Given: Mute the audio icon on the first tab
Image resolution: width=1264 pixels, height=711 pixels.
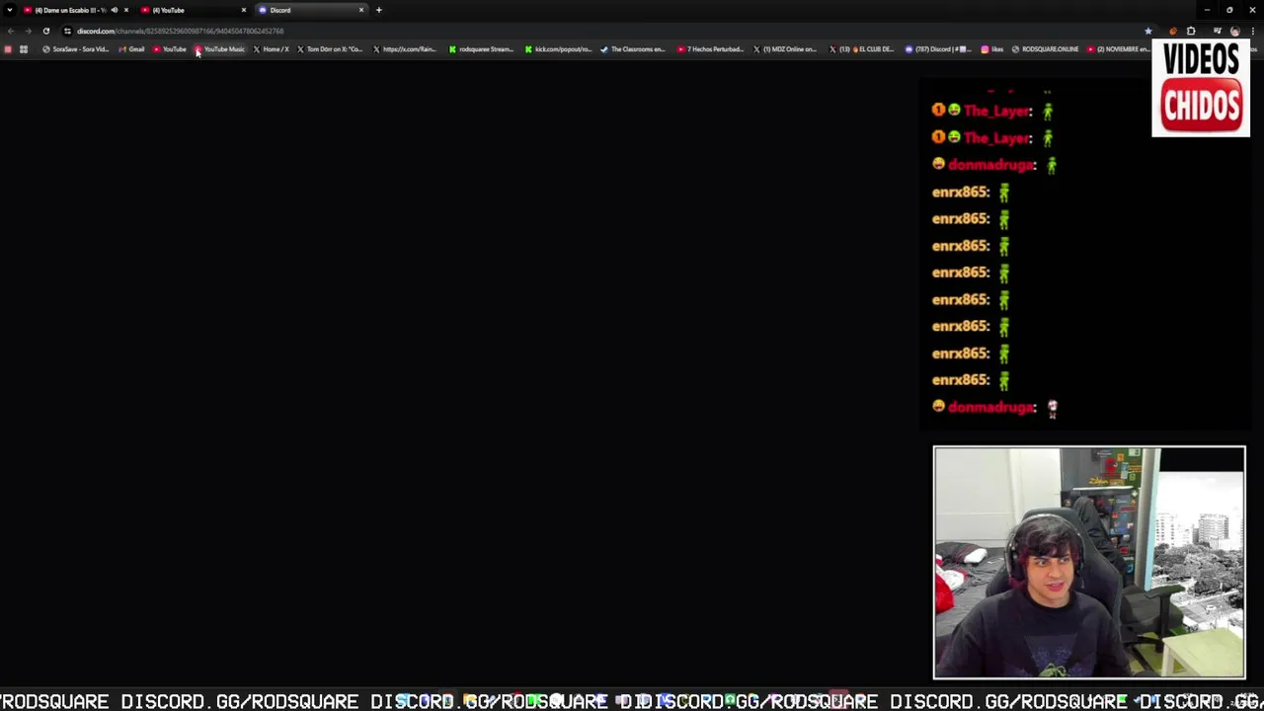Looking at the screenshot, I should tap(115, 10).
